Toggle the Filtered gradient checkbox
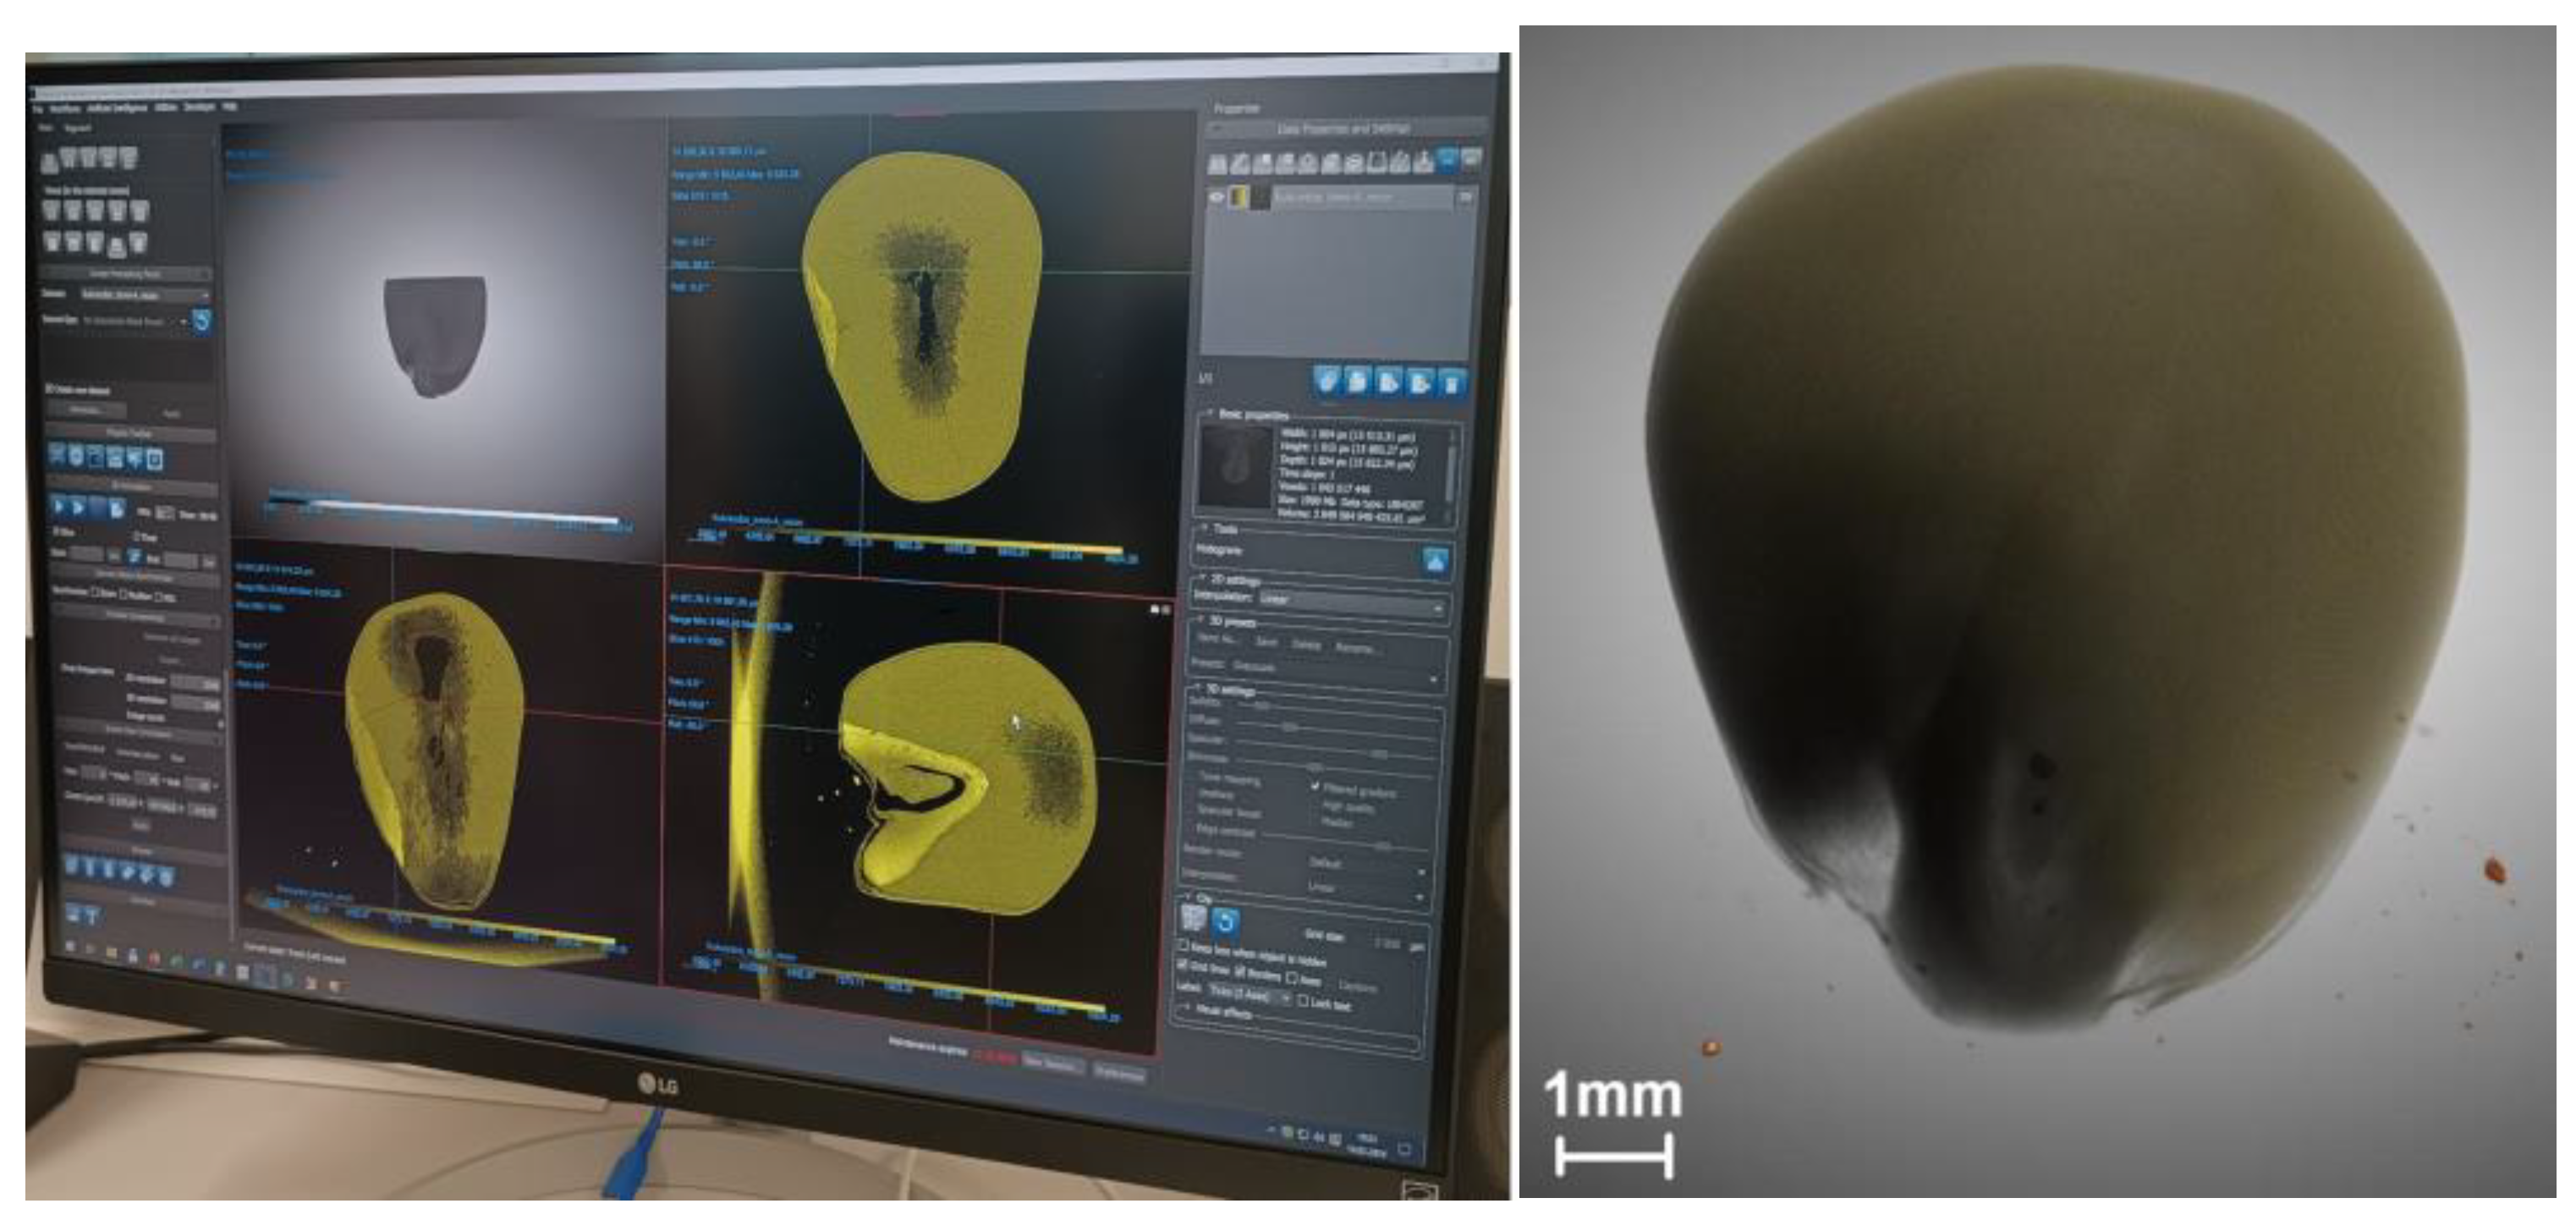Image resolution: width=2576 pixels, height=1220 pixels. tap(1316, 787)
